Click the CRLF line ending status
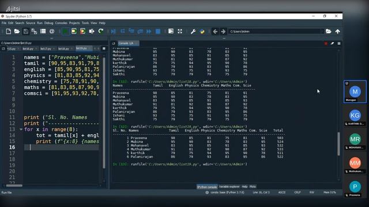Viewport: 369px width, 207px height. pos(298,192)
